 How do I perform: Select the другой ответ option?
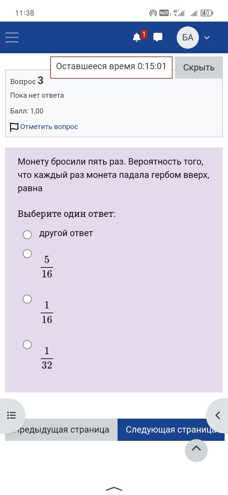27,235
